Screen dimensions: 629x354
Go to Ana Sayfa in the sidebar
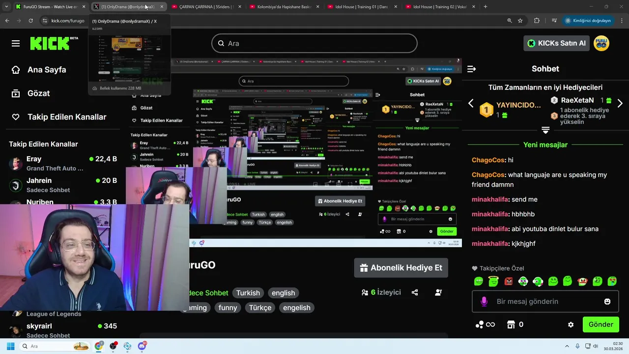click(x=39, y=69)
